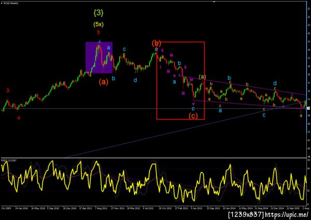Click the 31 Aug 2014 date label

(261, 208)
